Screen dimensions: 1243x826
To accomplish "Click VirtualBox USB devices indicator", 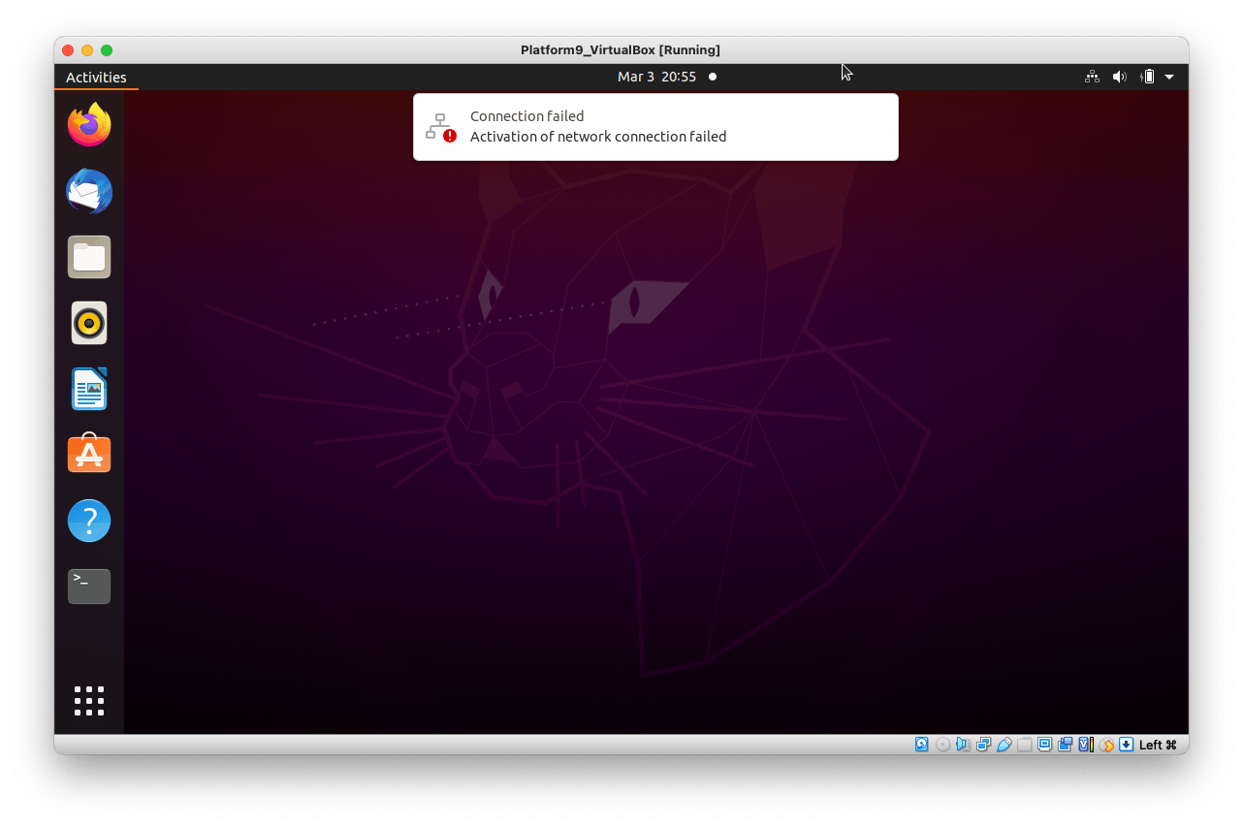I will click(x=1004, y=745).
